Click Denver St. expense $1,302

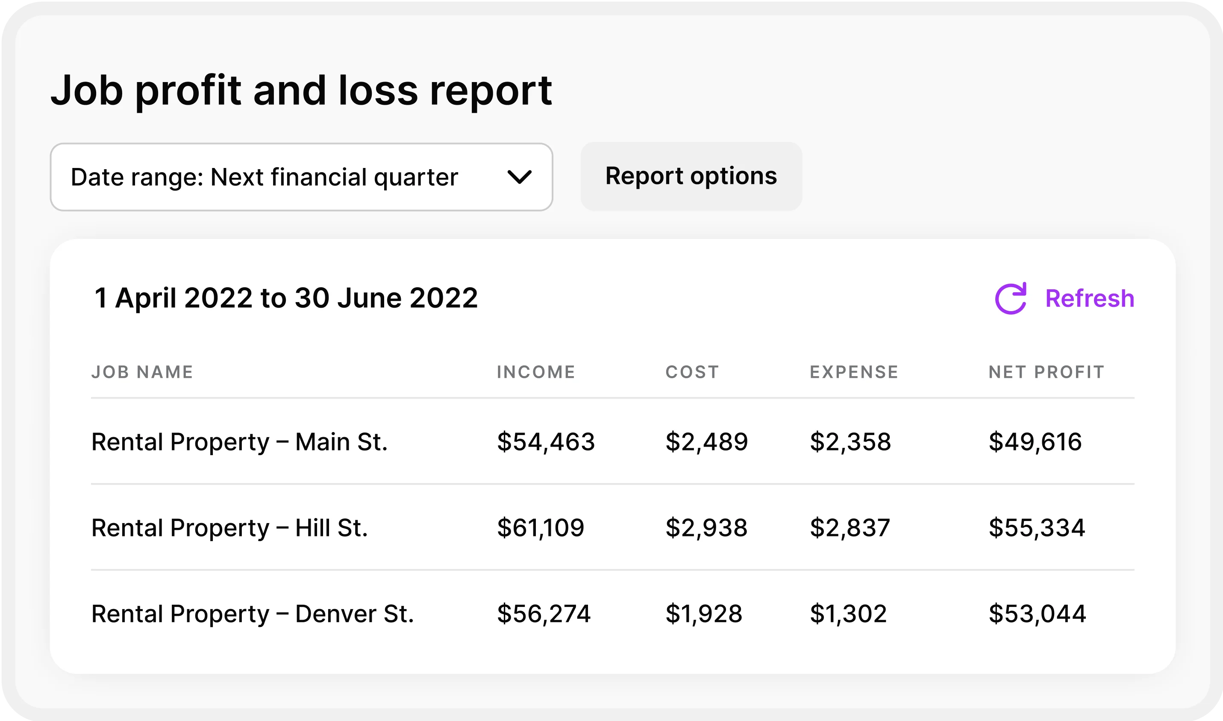point(848,614)
